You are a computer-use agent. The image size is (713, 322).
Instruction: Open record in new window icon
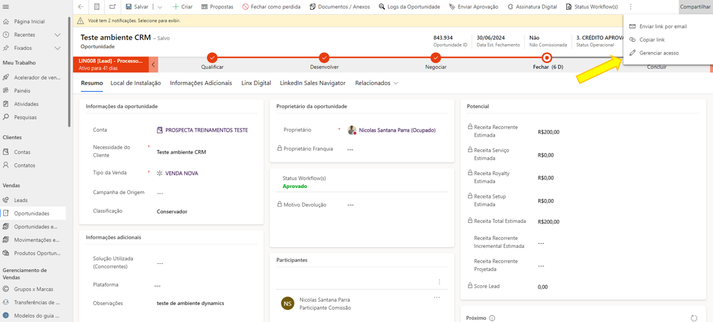(113, 7)
